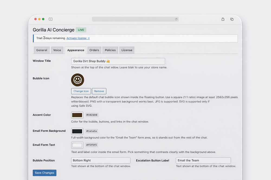Select the Policies tab
This screenshot has height=180, width=271.
coord(110,50)
